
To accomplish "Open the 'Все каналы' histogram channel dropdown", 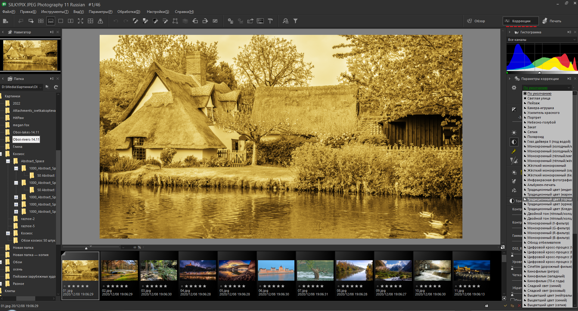I will click(x=542, y=40).
